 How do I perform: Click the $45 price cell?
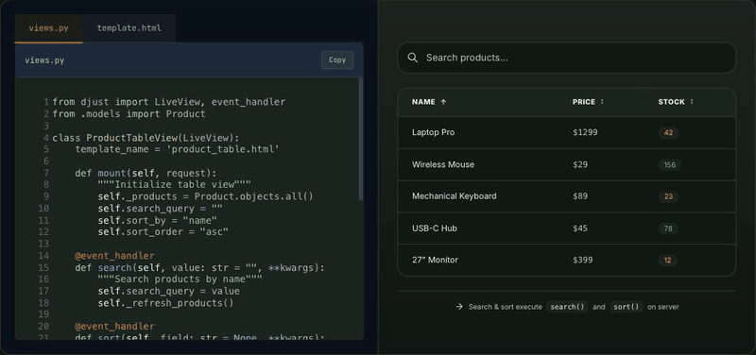coord(580,228)
